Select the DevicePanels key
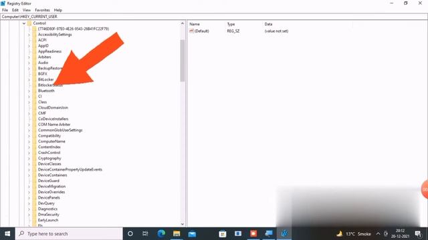428x240 pixels. pyautogui.click(x=49, y=197)
